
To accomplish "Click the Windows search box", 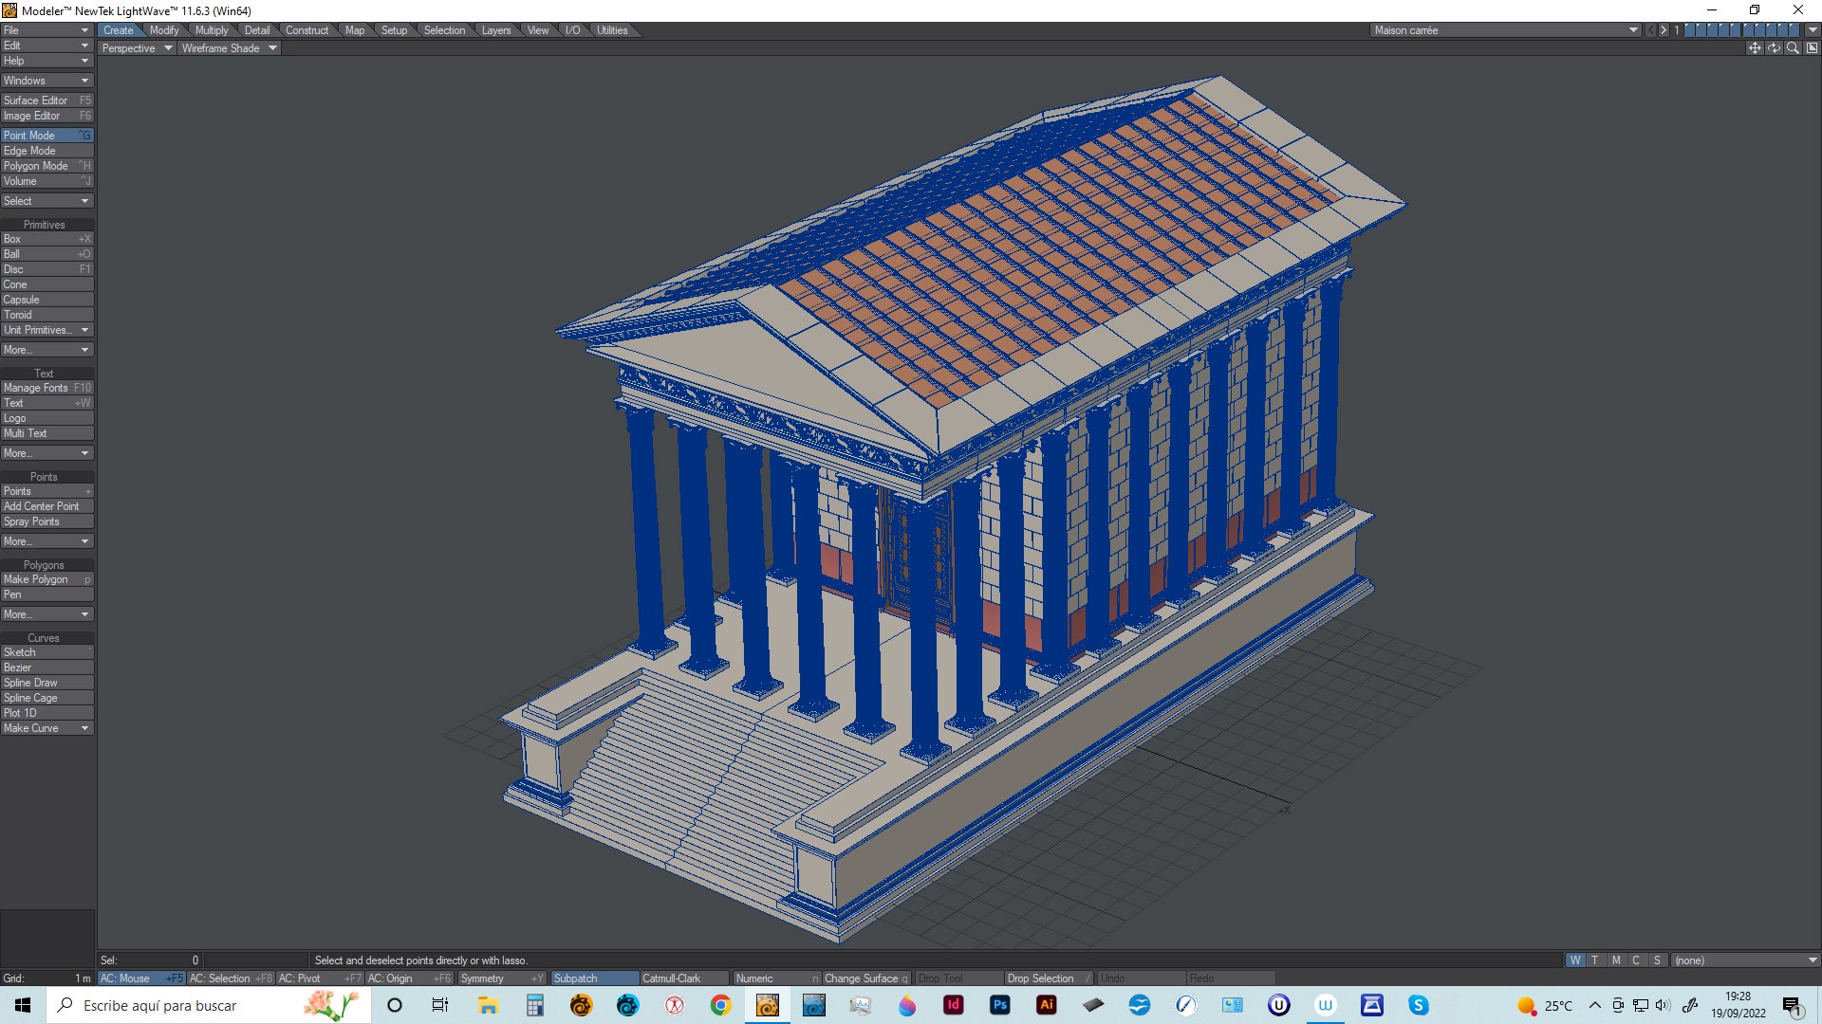I will click(209, 1005).
